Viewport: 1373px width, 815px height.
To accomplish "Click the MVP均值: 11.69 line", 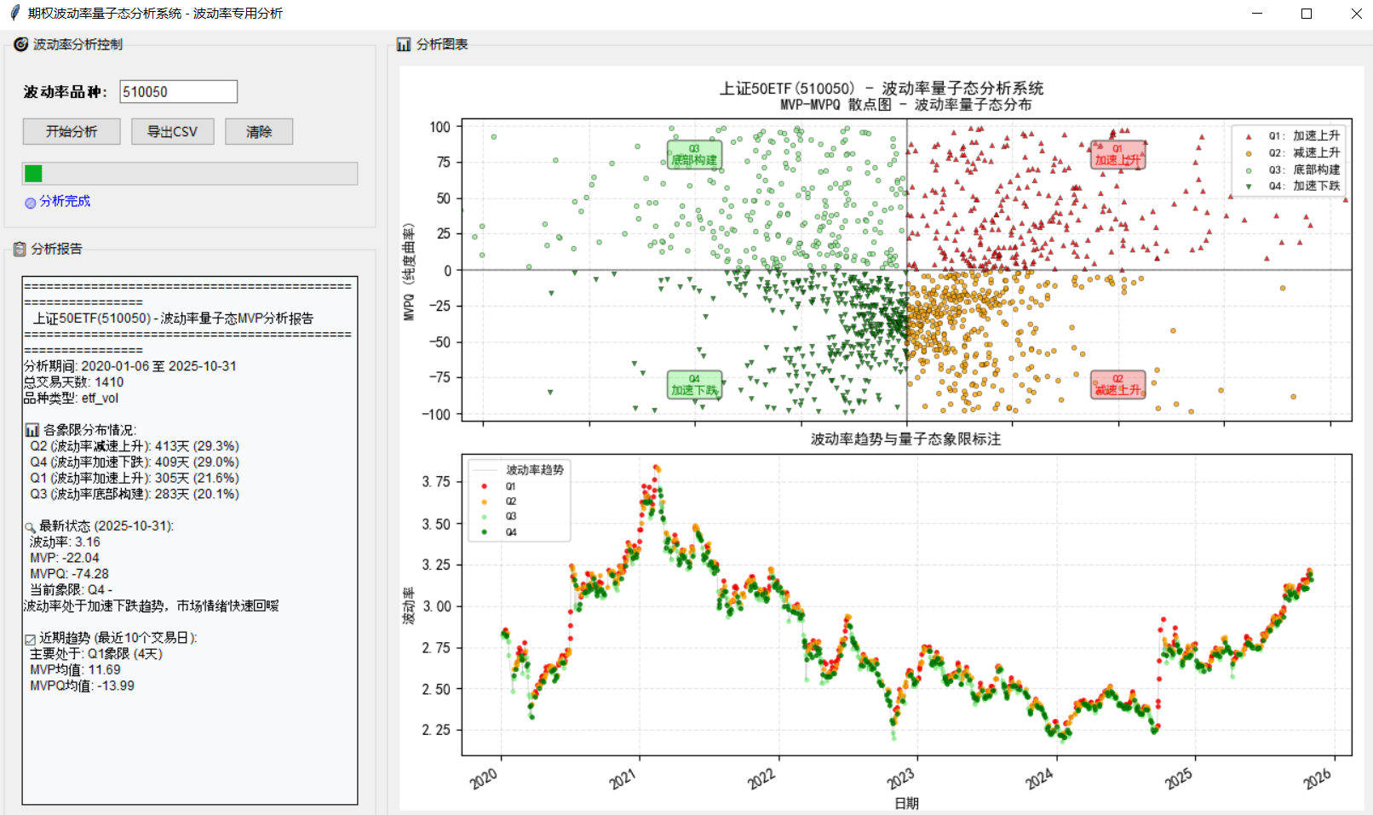I will [75, 670].
